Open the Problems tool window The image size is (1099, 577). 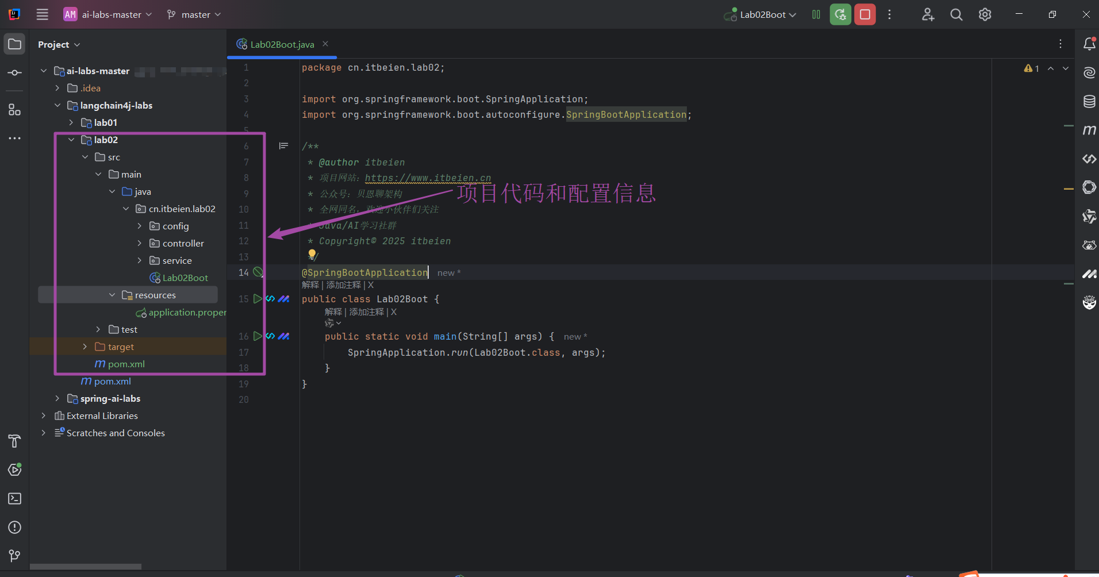[15, 527]
